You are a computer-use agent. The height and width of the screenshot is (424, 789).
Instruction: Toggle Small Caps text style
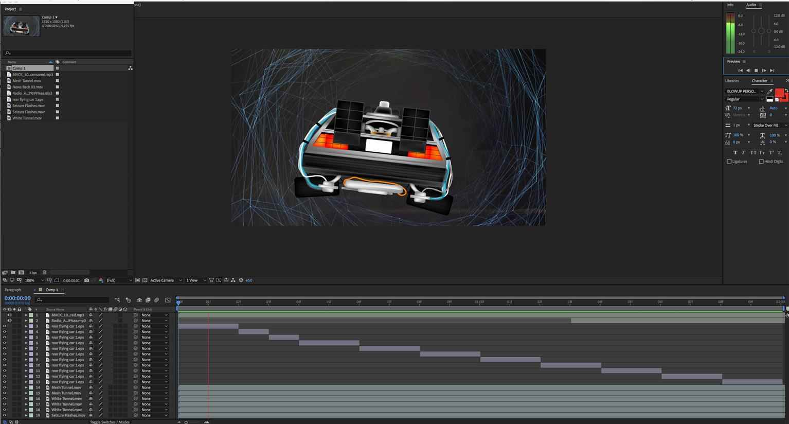click(762, 153)
